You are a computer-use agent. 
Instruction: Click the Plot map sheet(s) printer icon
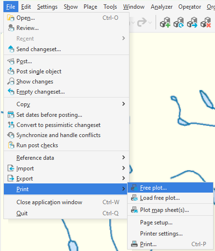click(134, 210)
